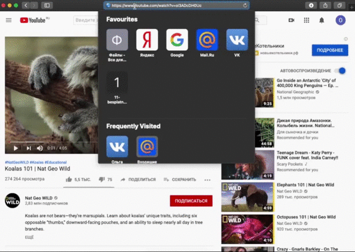Open the Файлы favourite tile
The width and height of the screenshot is (355, 252).
click(x=117, y=40)
